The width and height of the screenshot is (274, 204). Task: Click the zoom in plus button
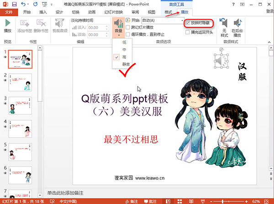247,202
